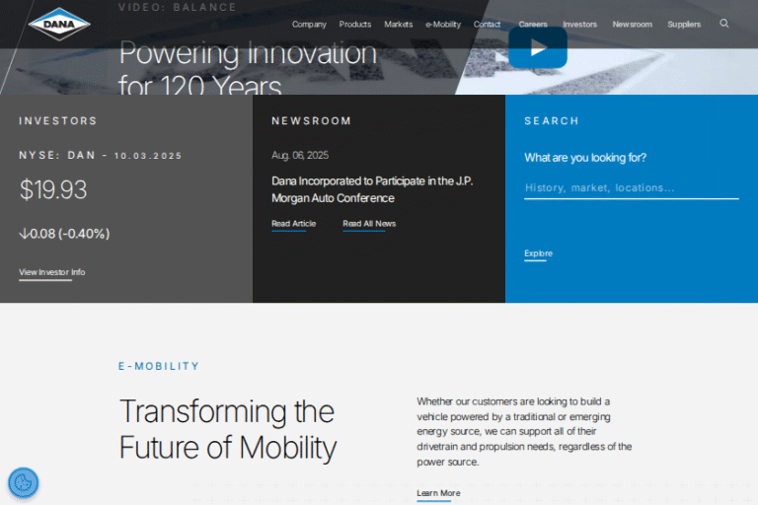Open the Contact page
The width and height of the screenshot is (758, 505).
pyautogui.click(x=487, y=25)
